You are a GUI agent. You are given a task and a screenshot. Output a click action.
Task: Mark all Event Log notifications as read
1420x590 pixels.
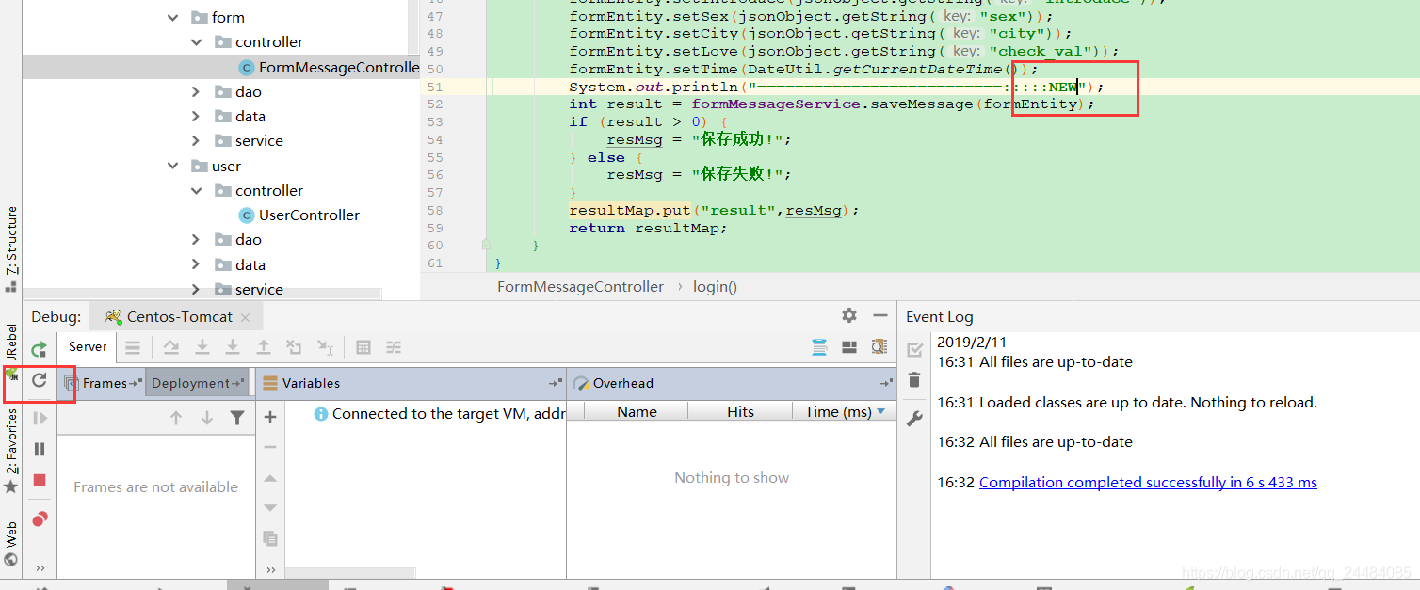(914, 349)
